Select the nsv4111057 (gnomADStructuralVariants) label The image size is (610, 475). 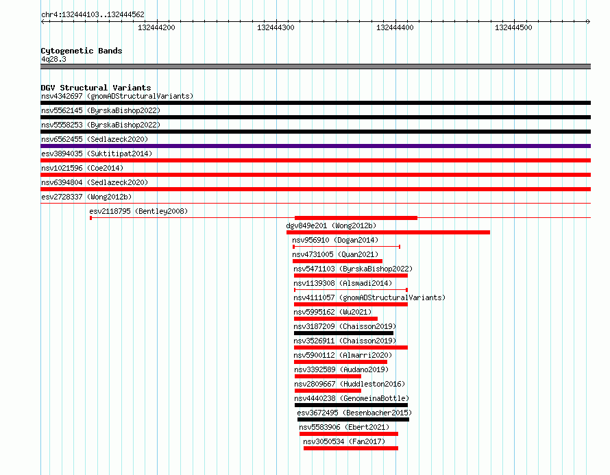point(369,297)
